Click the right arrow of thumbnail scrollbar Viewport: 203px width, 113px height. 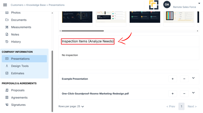(x=198, y=31)
